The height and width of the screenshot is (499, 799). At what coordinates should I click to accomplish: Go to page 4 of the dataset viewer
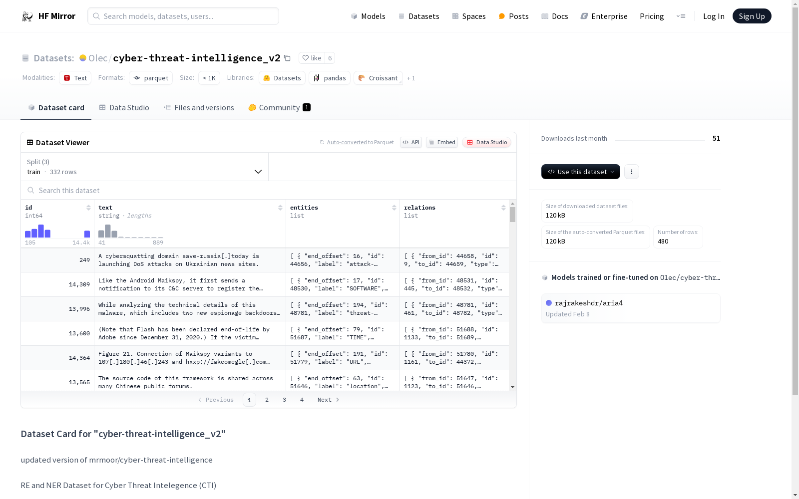[302, 400]
